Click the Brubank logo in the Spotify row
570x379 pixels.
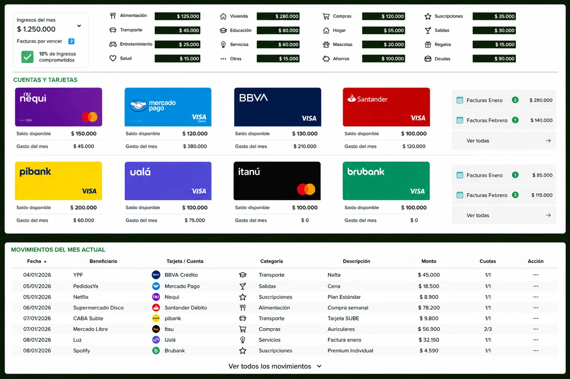[156, 350]
